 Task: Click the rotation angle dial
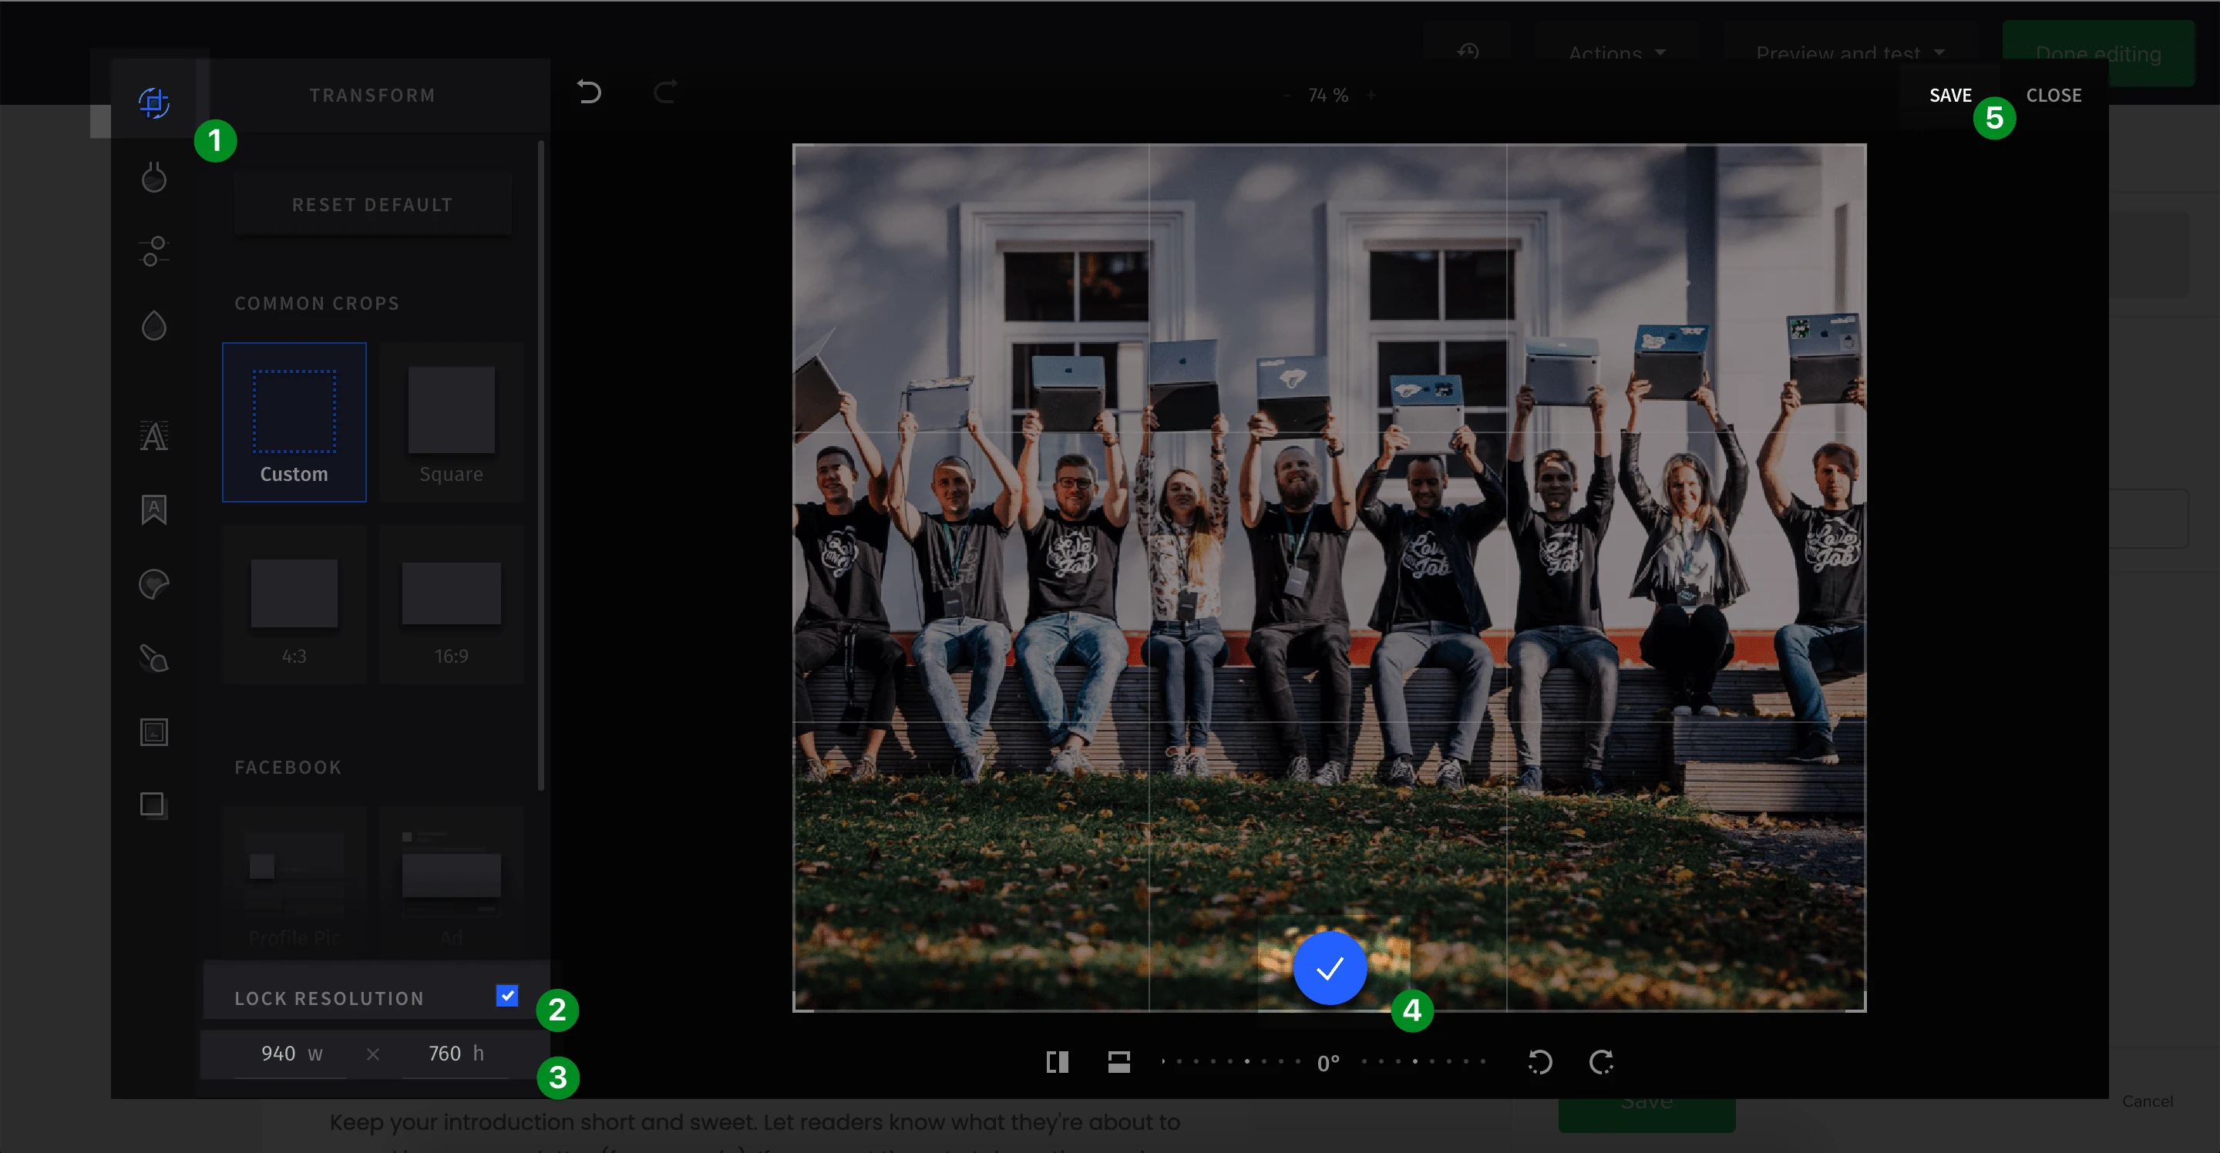[x=1327, y=1063]
